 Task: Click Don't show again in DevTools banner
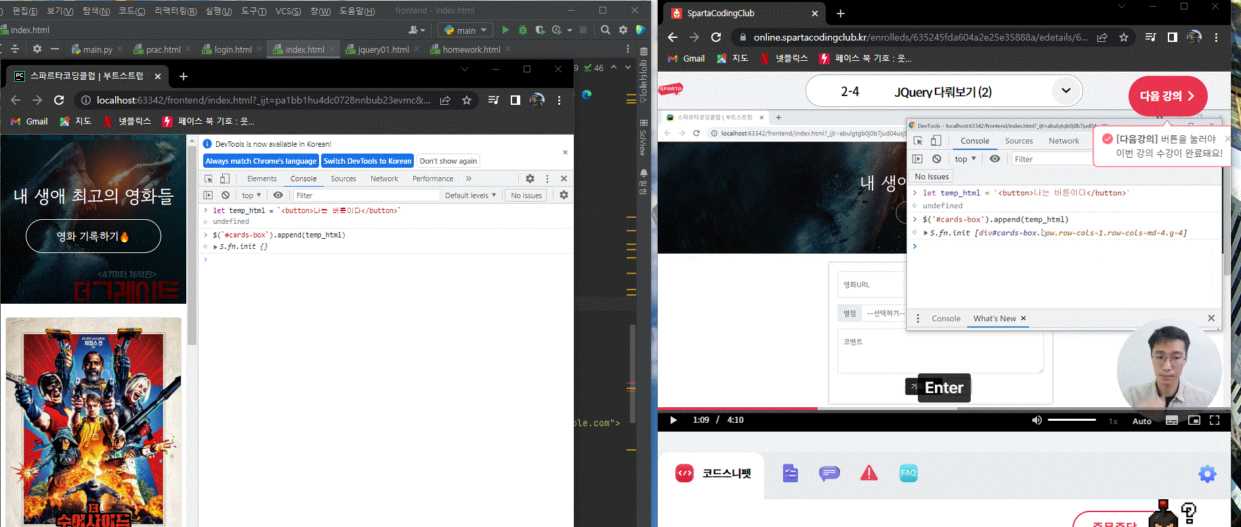[x=448, y=161]
